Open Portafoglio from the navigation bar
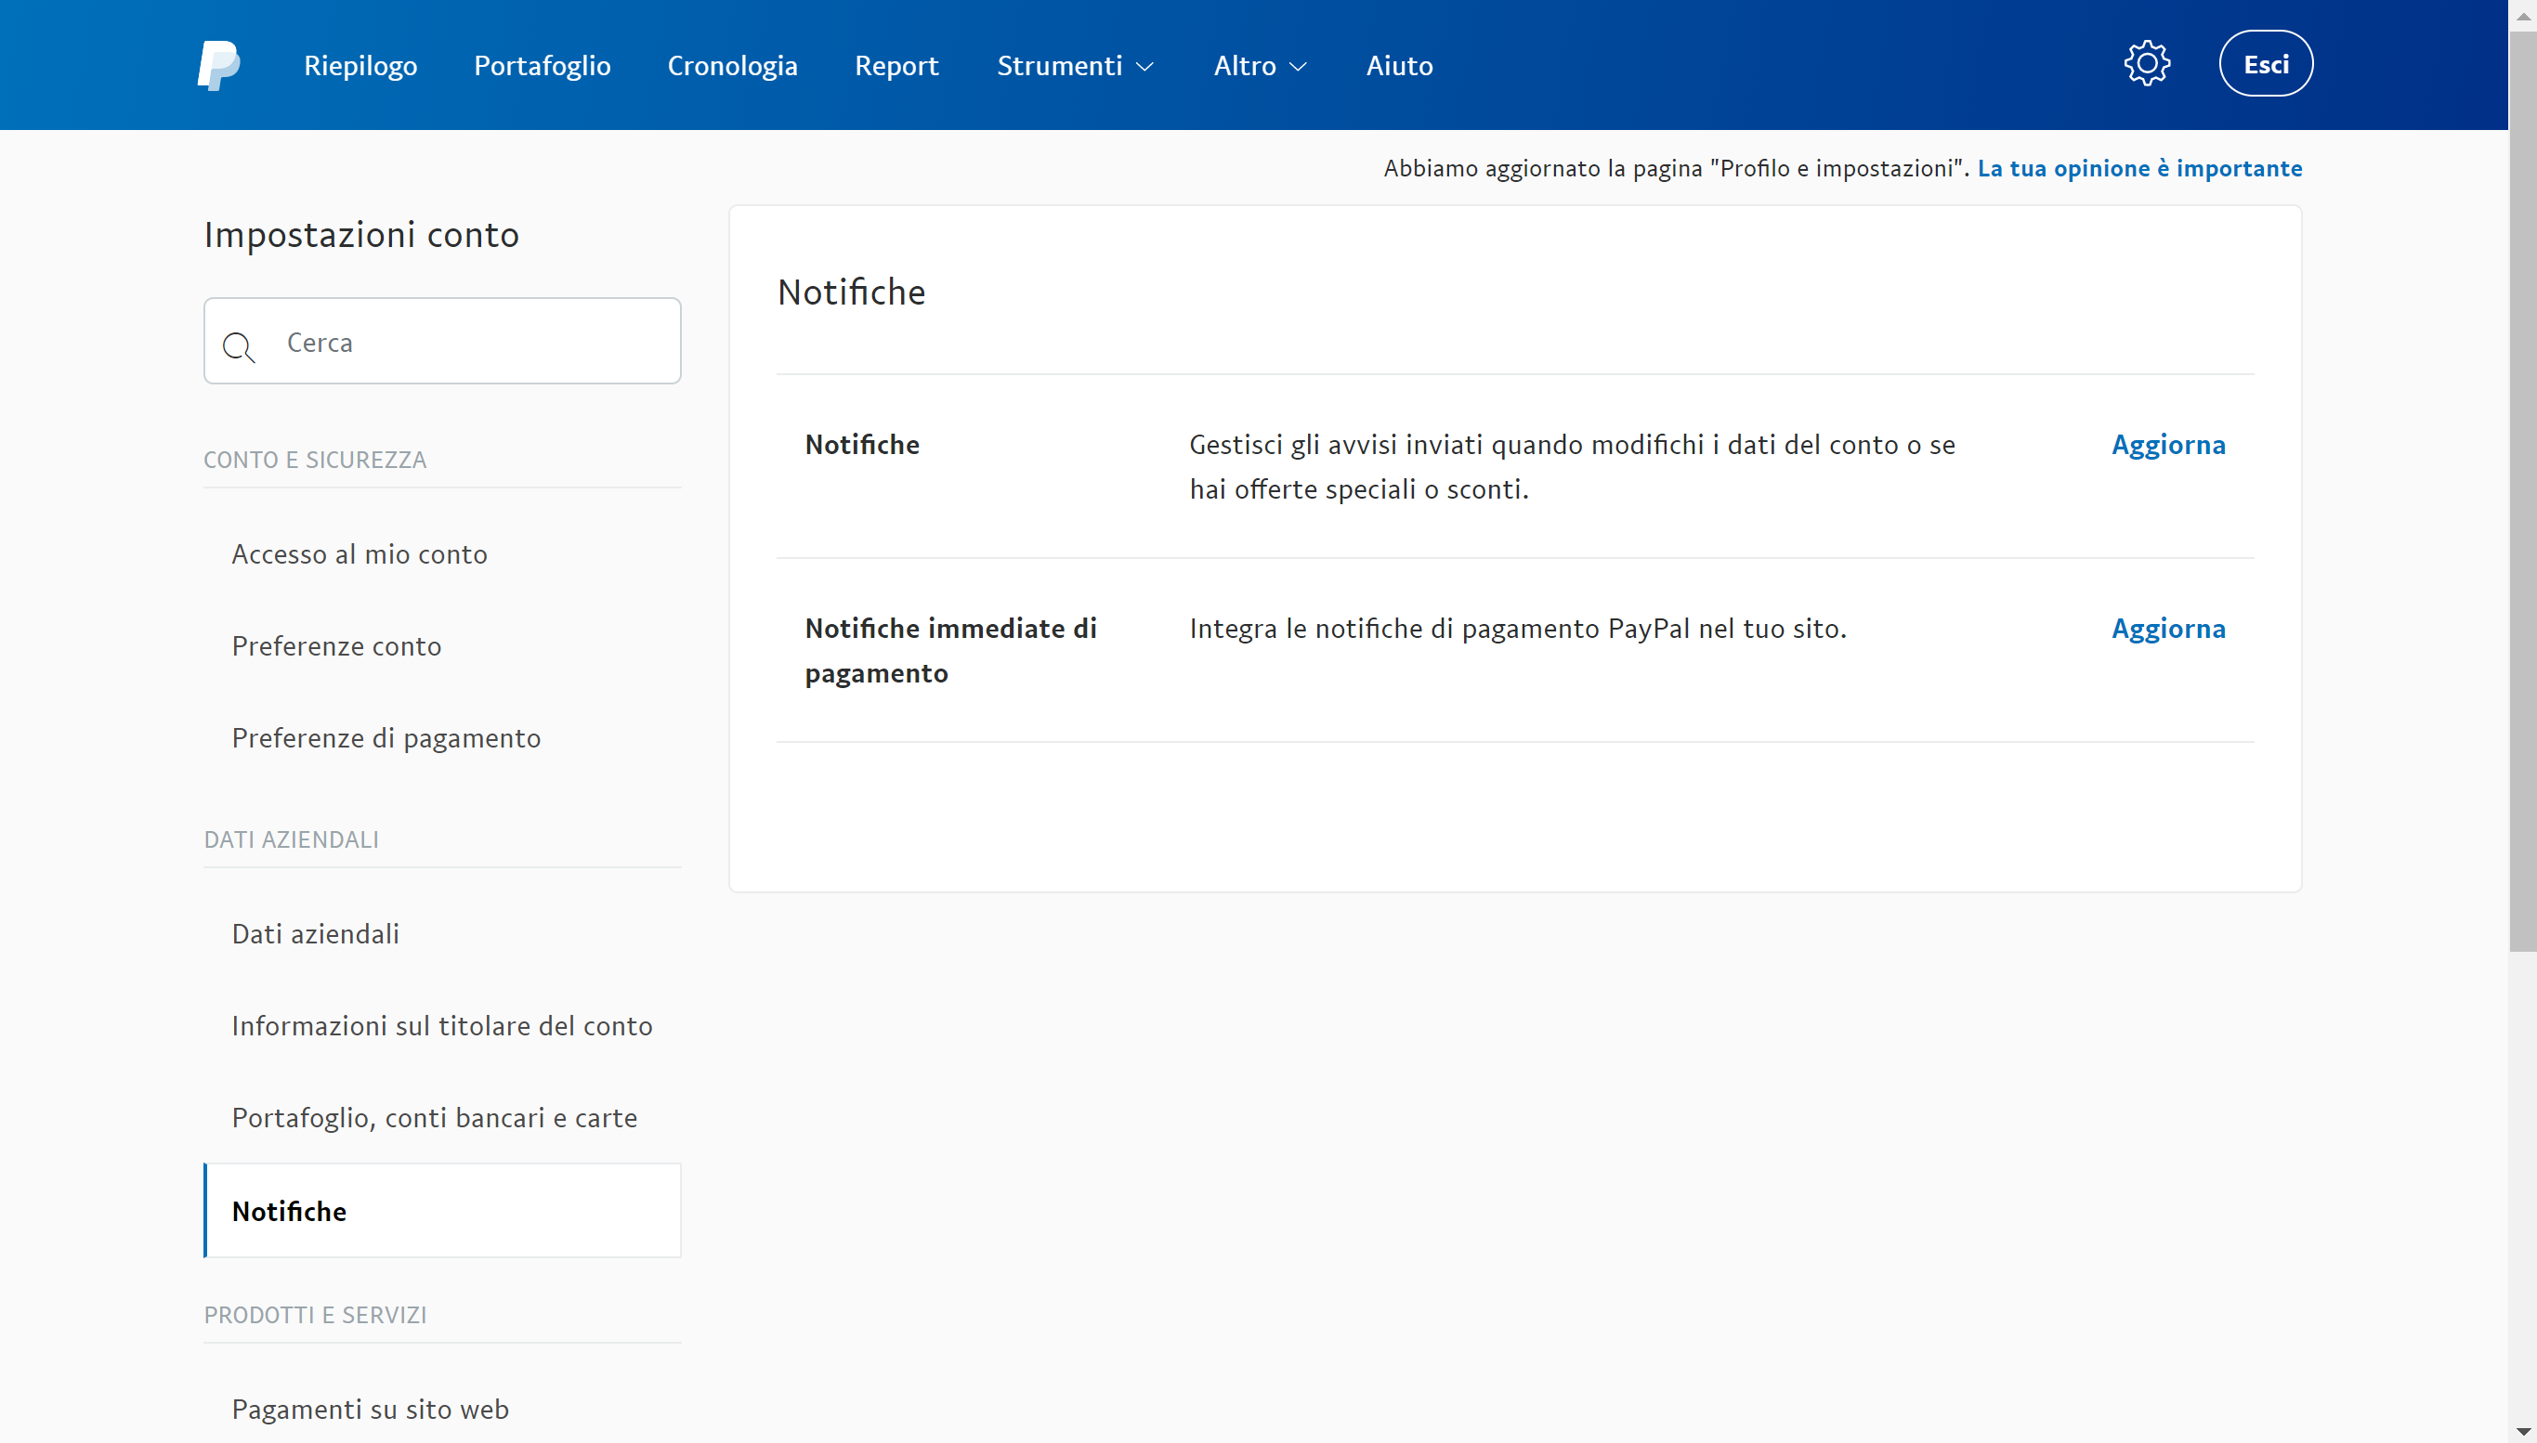This screenshot has height=1443, width=2537. [x=543, y=65]
